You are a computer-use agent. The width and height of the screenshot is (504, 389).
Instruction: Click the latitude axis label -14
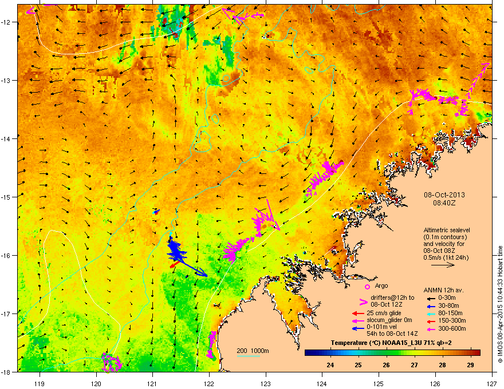[x=6, y=139]
